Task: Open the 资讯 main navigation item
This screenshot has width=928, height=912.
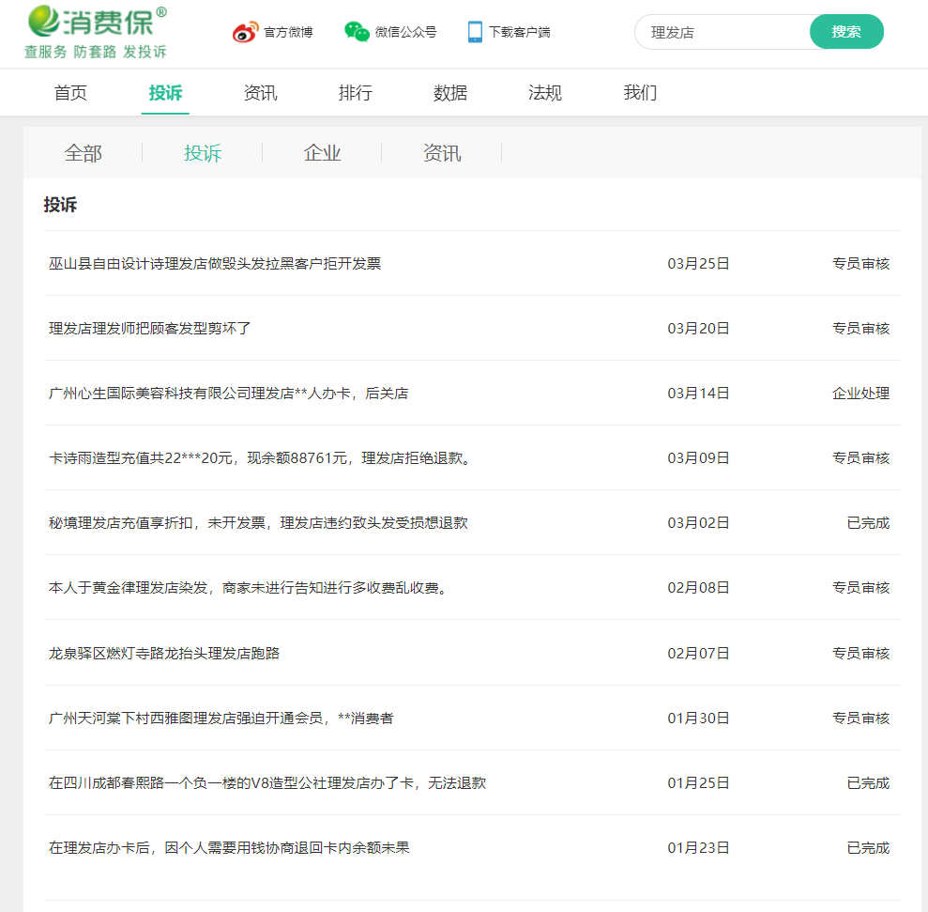Action: [x=261, y=93]
